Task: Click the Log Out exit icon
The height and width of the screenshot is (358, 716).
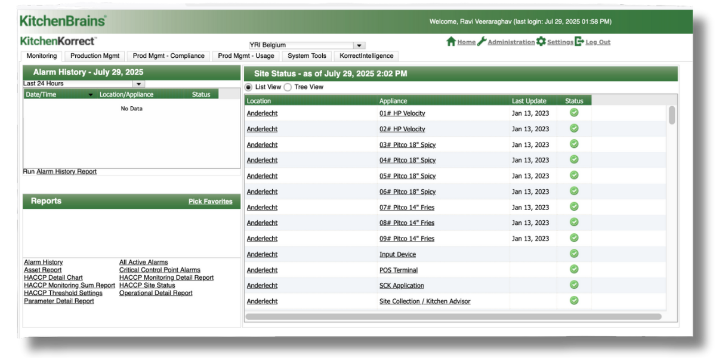Action: [x=579, y=42]
